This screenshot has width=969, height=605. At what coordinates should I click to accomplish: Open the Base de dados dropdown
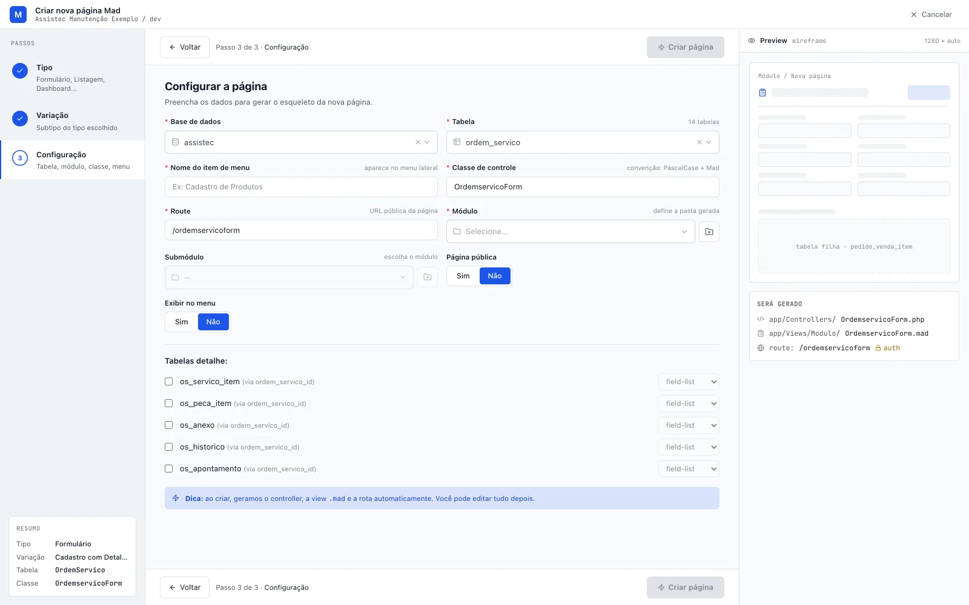point(427,142)
